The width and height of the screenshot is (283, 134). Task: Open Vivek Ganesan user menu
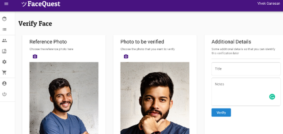[x=269, y=3]
